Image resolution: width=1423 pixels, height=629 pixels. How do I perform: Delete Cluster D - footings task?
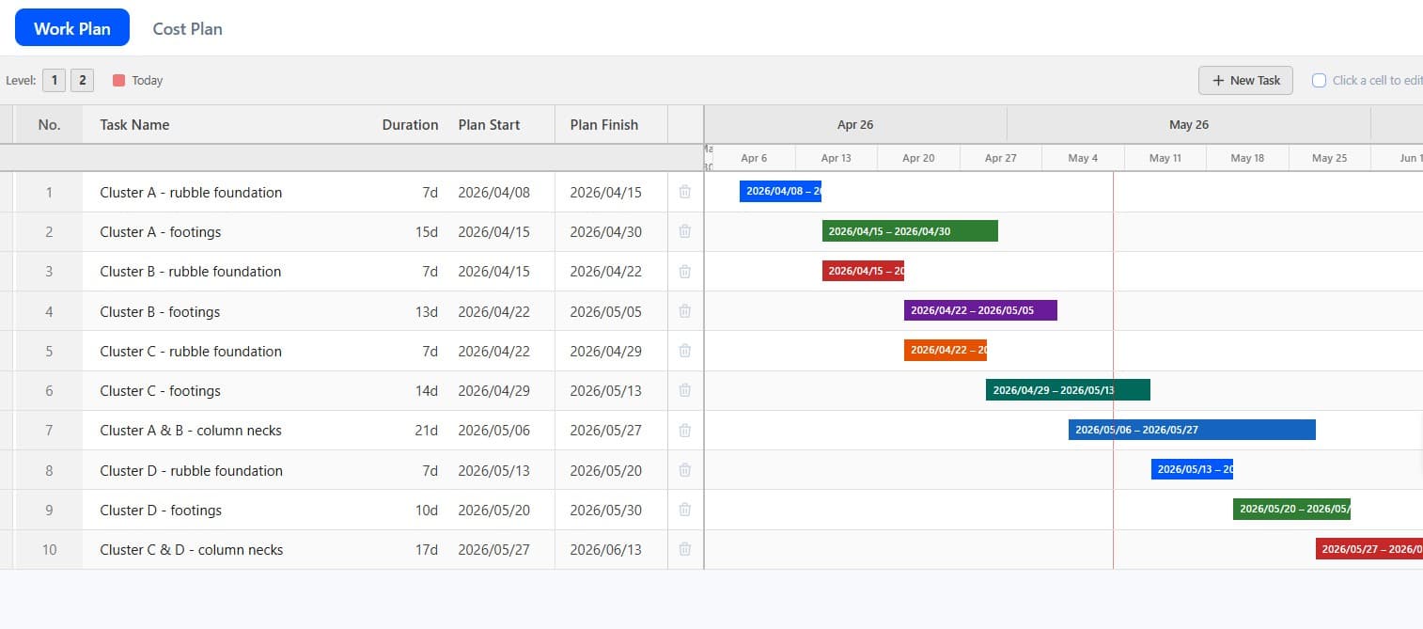[684, 510]
